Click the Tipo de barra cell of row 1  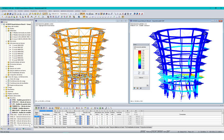click(46, 116)
